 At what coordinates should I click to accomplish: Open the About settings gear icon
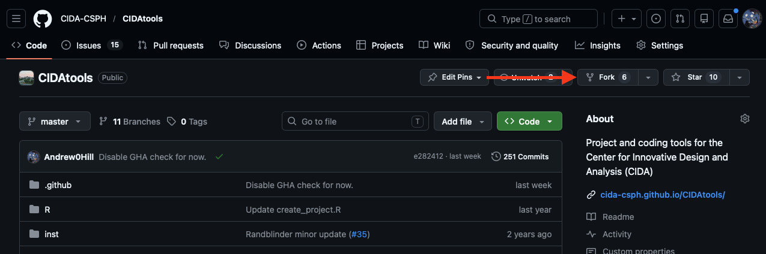(745, 119)
